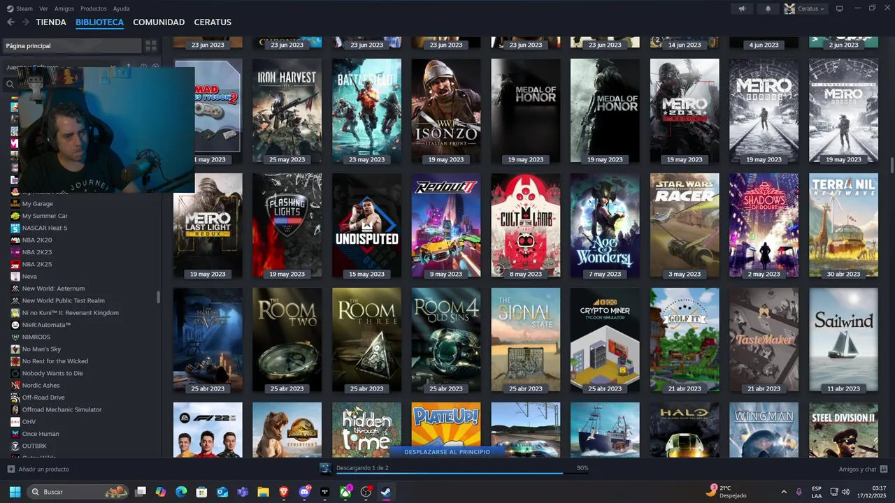Open the Ver menu

click(43, 8)
